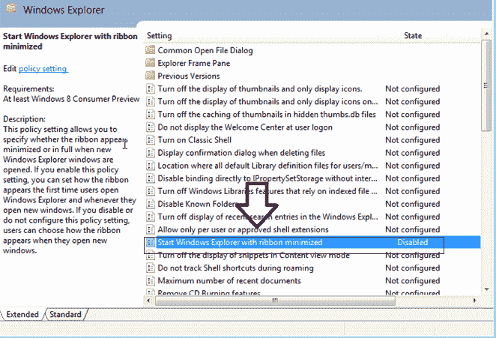Viewport: 496px width, 338px height.
Task: Click the Windows Explorer header folder icon
Action: [x=10, y=8]
